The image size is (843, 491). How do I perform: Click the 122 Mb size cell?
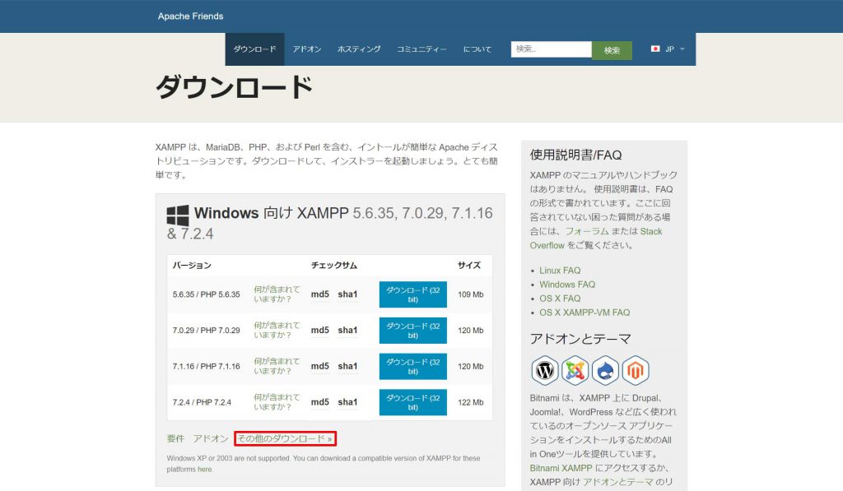[x=470, y=403]
